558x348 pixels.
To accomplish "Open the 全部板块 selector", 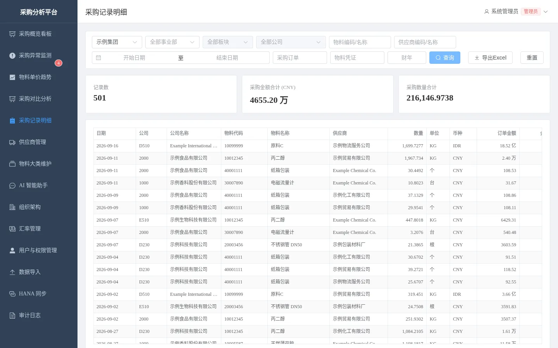I will [228, 42].
